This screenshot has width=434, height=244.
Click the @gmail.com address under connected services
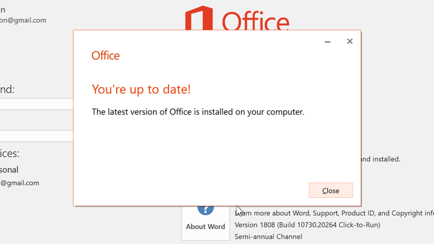(x=20, y=183)
